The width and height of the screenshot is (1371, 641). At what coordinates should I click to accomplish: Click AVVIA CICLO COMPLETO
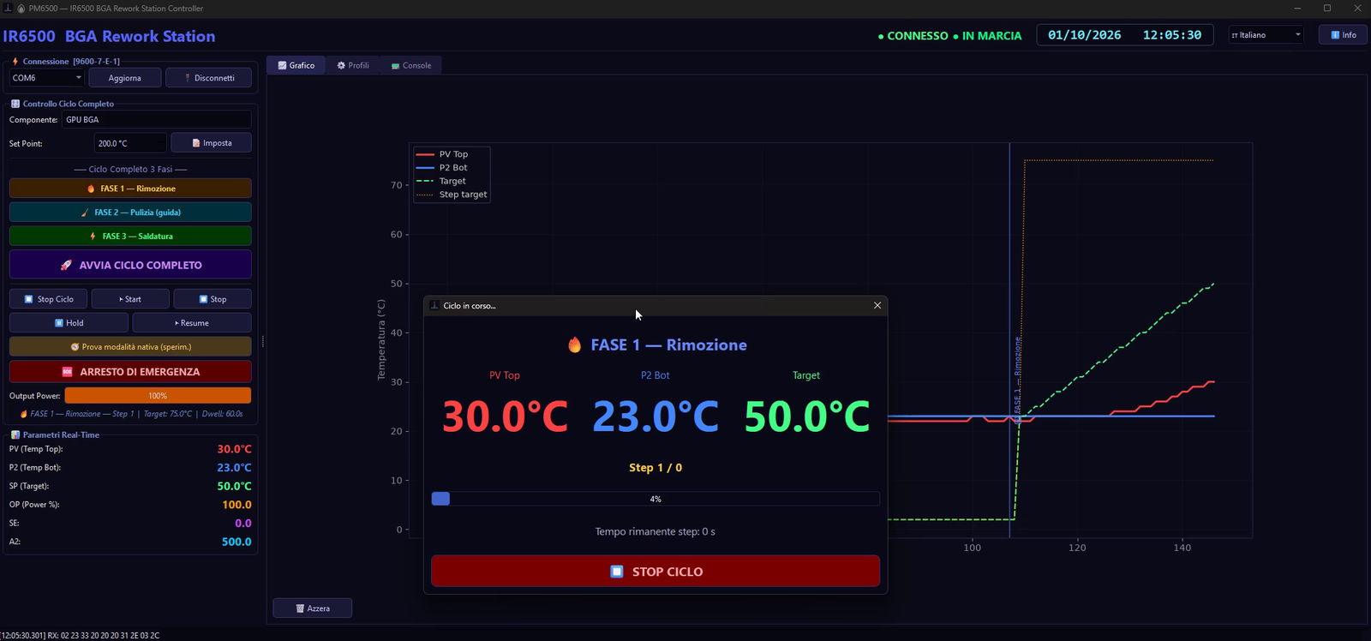click(x=130, y=265)
